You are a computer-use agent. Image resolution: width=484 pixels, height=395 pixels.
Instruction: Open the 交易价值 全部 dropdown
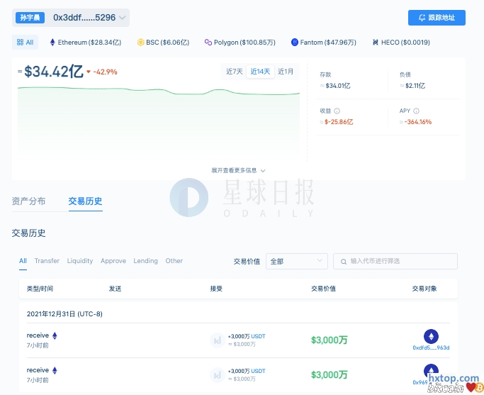point(296,261)
